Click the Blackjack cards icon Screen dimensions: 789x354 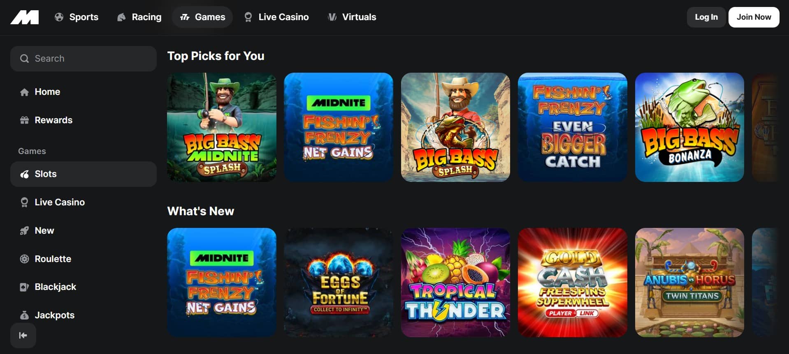tap(24, 287)
